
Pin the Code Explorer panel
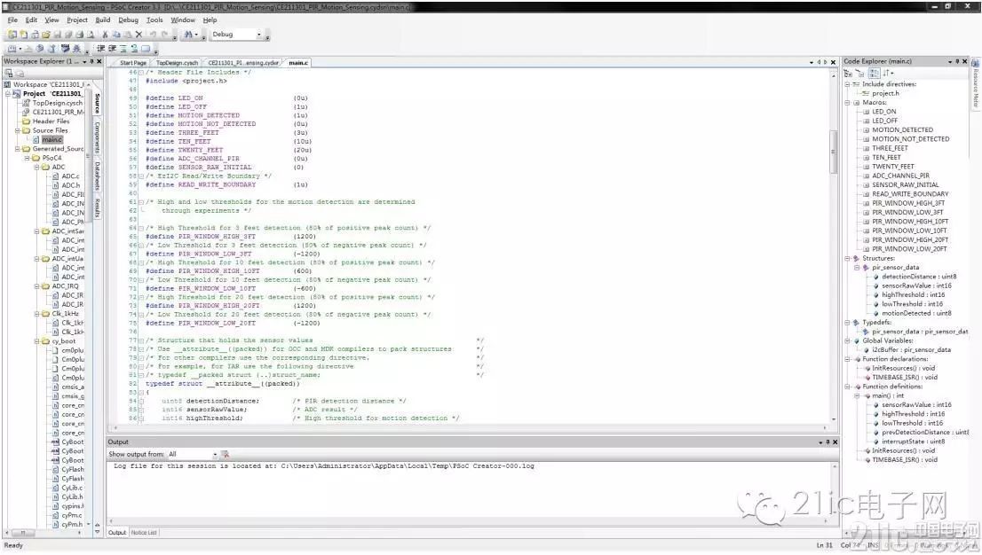pos(957,61)
